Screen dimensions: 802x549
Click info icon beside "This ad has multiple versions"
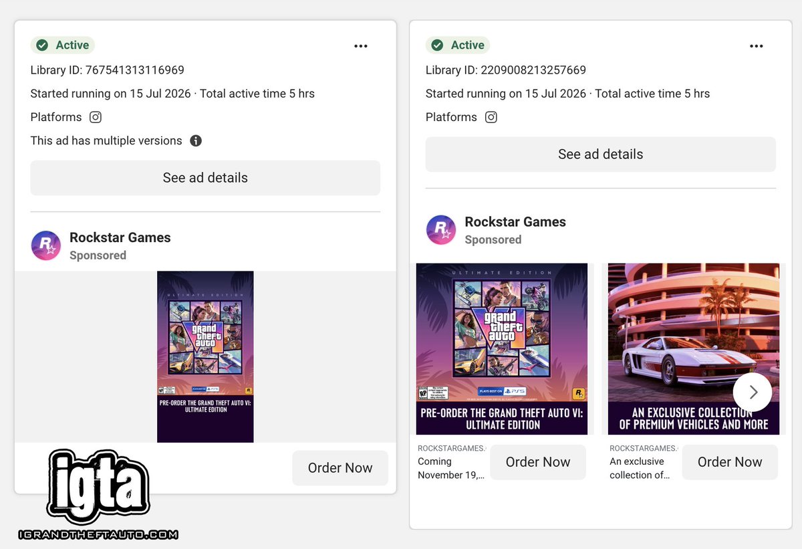196,140
